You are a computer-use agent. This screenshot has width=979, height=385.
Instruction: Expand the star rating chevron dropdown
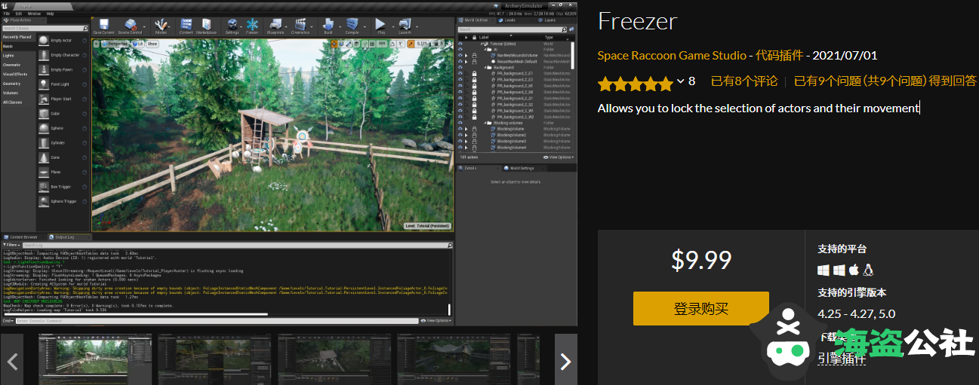[x=681, y=81]
